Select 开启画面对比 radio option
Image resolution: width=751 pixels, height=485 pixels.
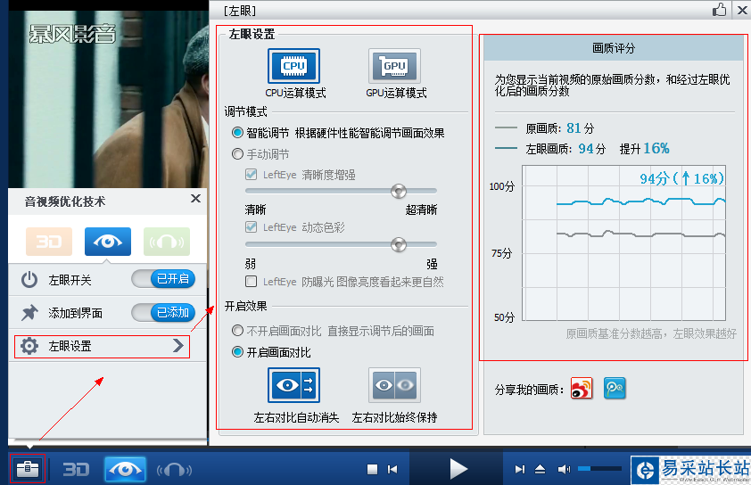(237, 352)
